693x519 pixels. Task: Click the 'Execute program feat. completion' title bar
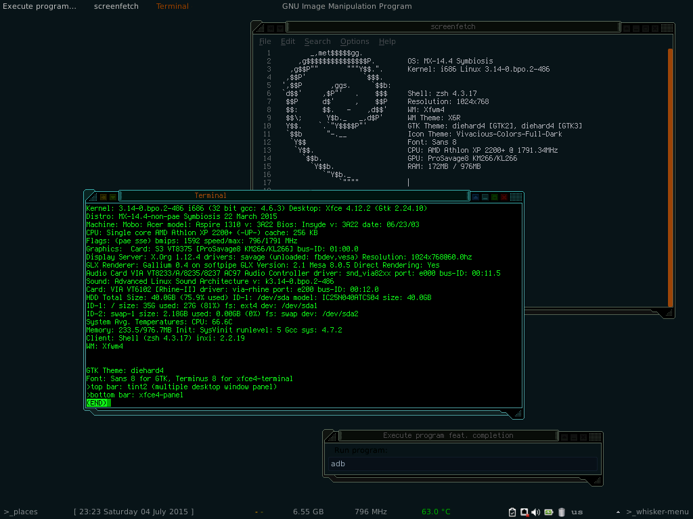tap(448, 436)
